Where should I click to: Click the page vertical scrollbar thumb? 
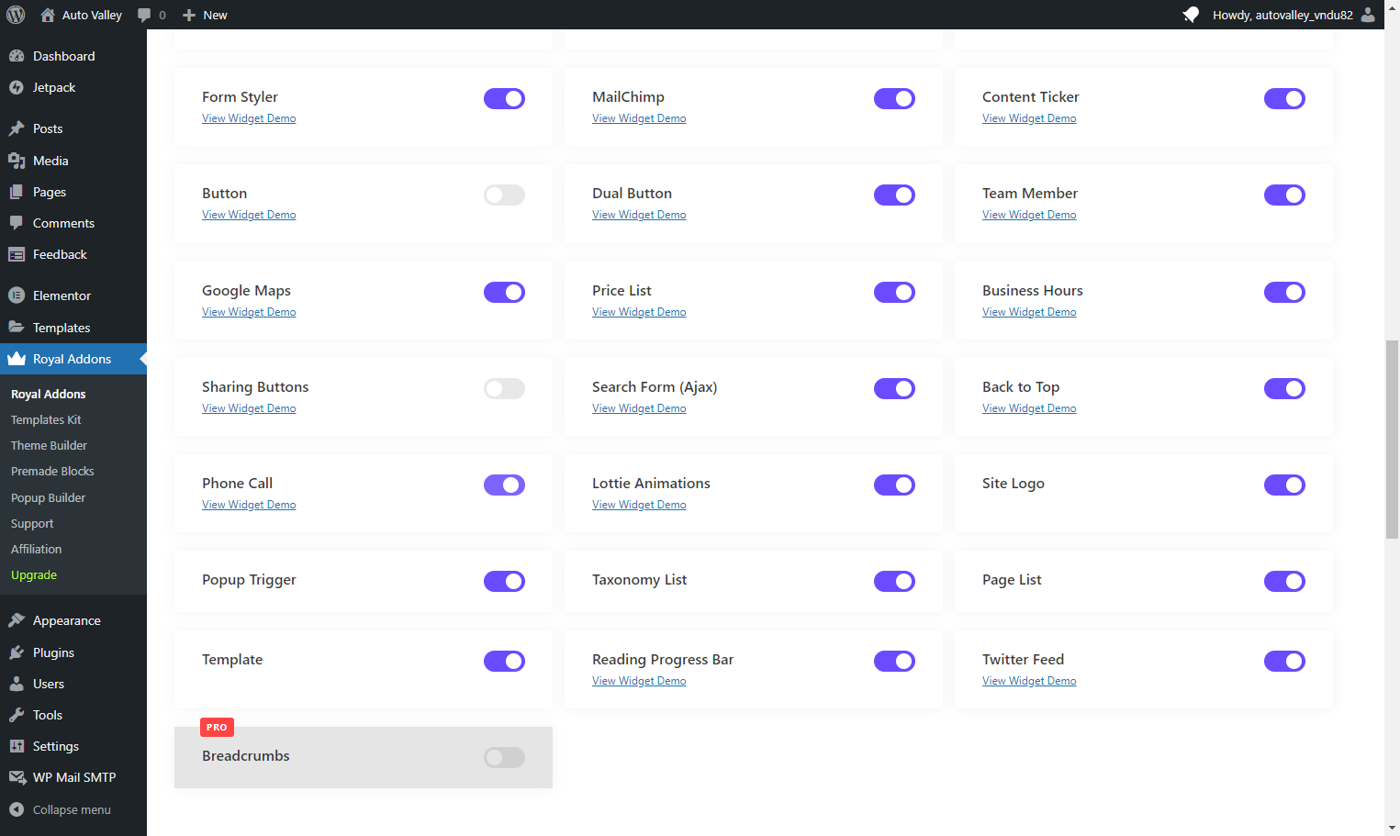click(x=1392, y=439)
